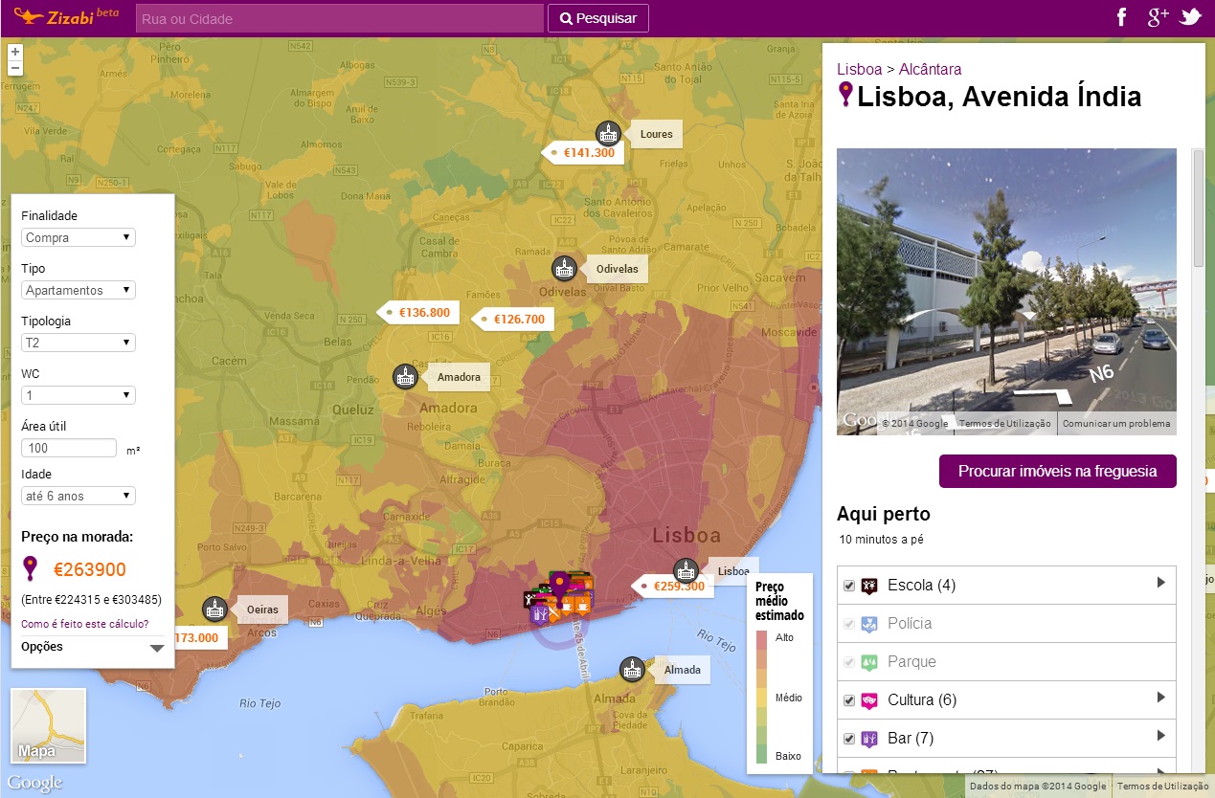Click Procurar imóveis na freguesia button
The width and height of the screenshot is (1215, 798).
pos(1058,471)
